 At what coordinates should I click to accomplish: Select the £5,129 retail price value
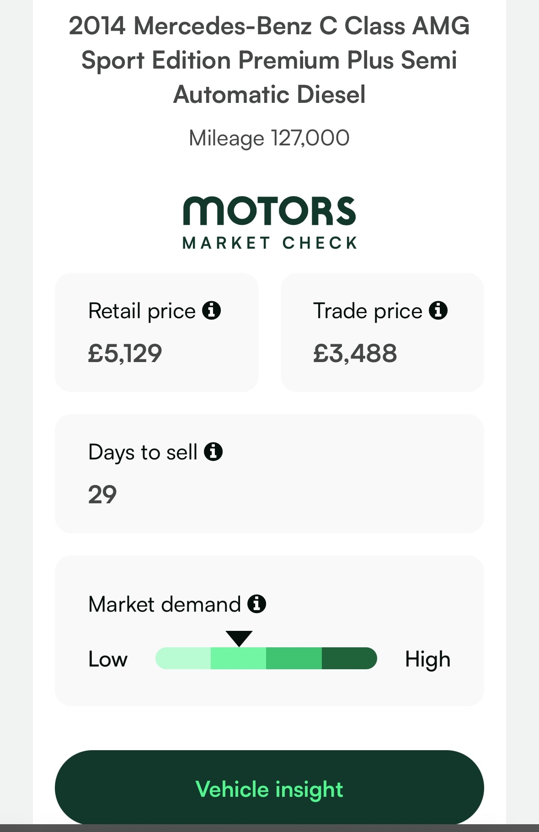[x=125, y=353]
